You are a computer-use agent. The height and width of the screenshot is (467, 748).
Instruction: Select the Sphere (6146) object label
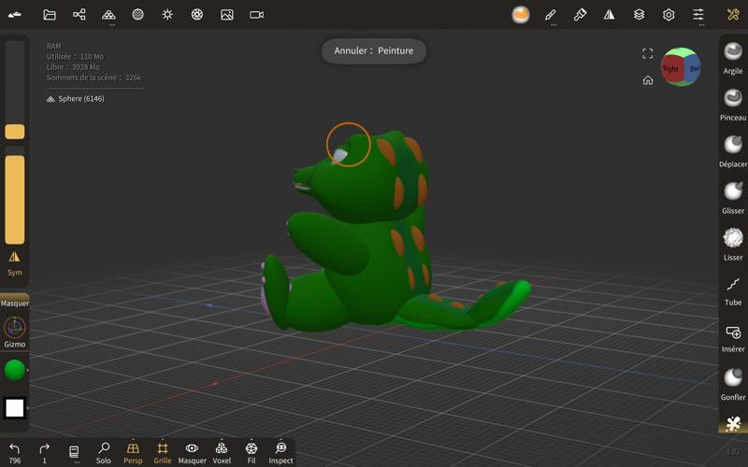76,99
